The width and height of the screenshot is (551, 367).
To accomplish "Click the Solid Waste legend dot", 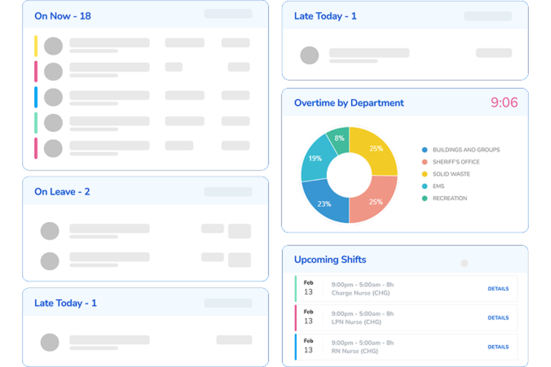I will tap(424, 174).
